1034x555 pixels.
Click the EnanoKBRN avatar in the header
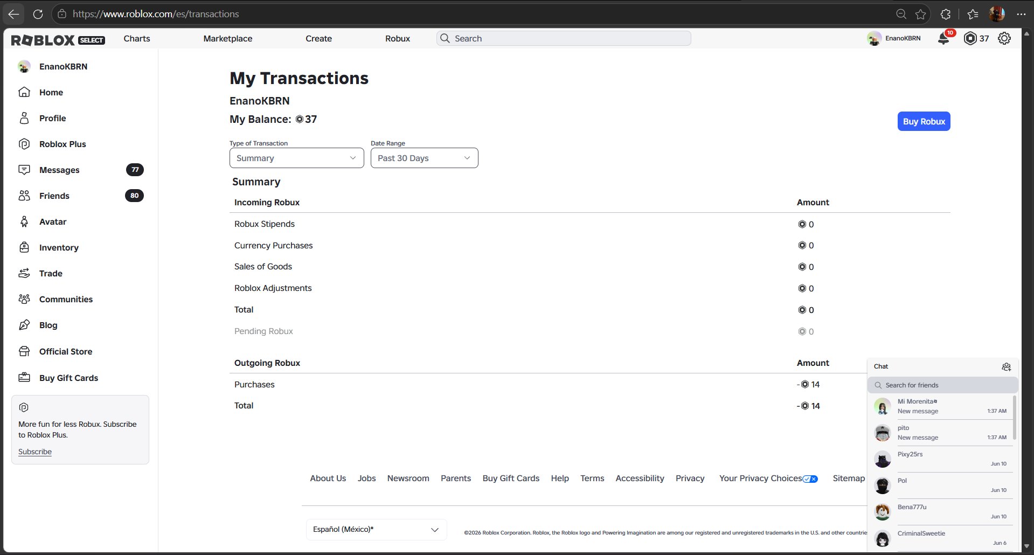click(x=874, y=39)
